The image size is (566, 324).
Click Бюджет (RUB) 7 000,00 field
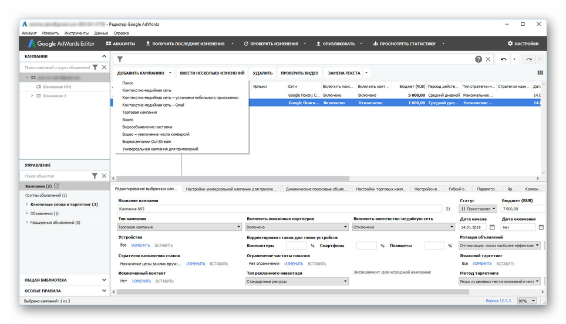tap(523, 209)
